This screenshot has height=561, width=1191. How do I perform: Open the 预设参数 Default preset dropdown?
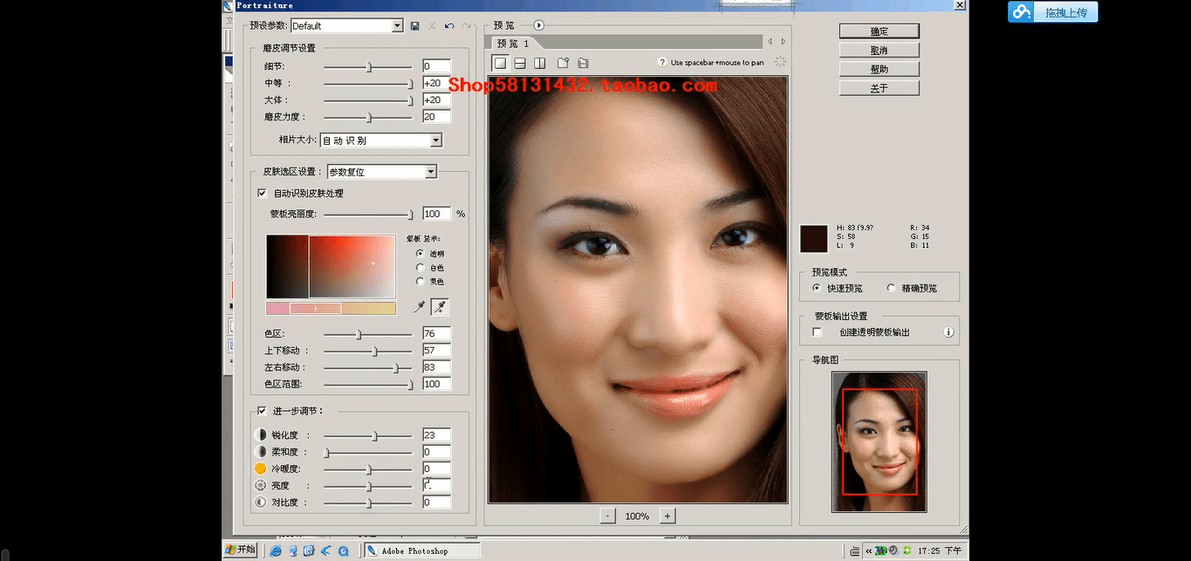[347, 26]
